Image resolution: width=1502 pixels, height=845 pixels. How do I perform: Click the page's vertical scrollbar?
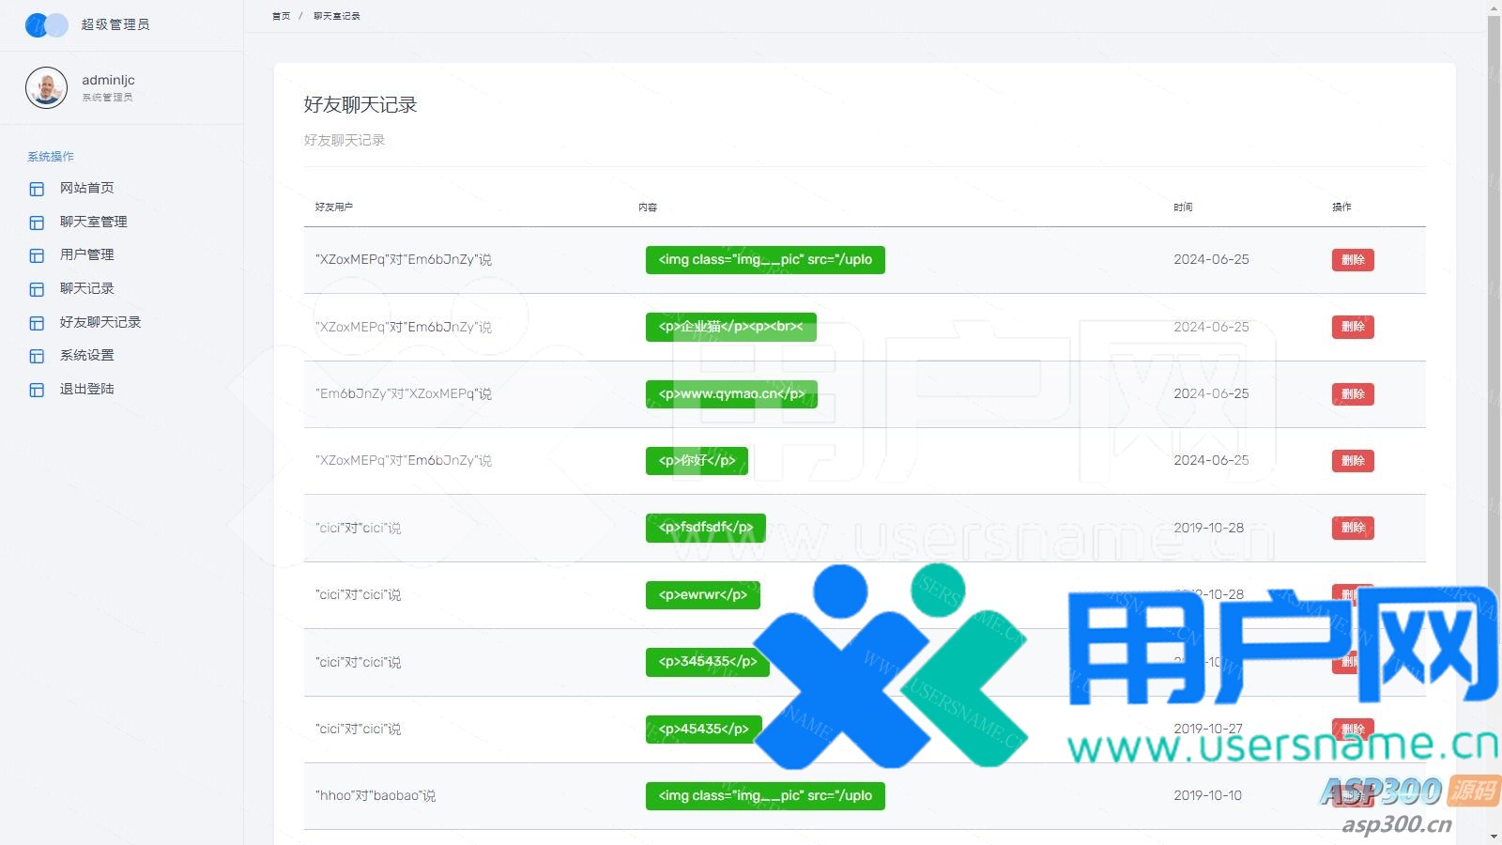(x=1494, y=282)
